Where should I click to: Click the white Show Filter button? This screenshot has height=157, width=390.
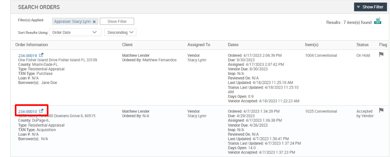(117, 21)
